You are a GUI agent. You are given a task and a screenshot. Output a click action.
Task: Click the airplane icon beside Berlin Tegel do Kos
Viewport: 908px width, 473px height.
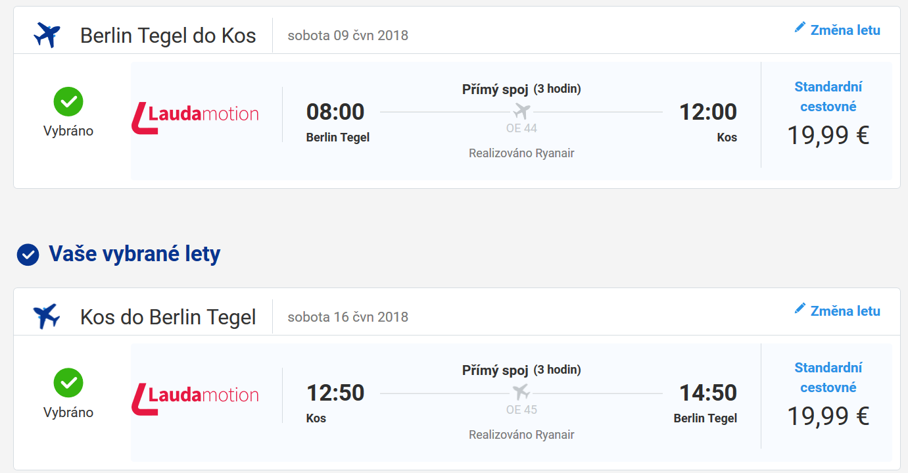(47, 35)
